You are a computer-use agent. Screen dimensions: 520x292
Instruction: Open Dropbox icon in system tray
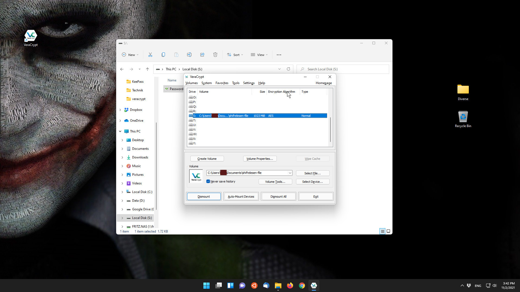click(x=469, y=286)
